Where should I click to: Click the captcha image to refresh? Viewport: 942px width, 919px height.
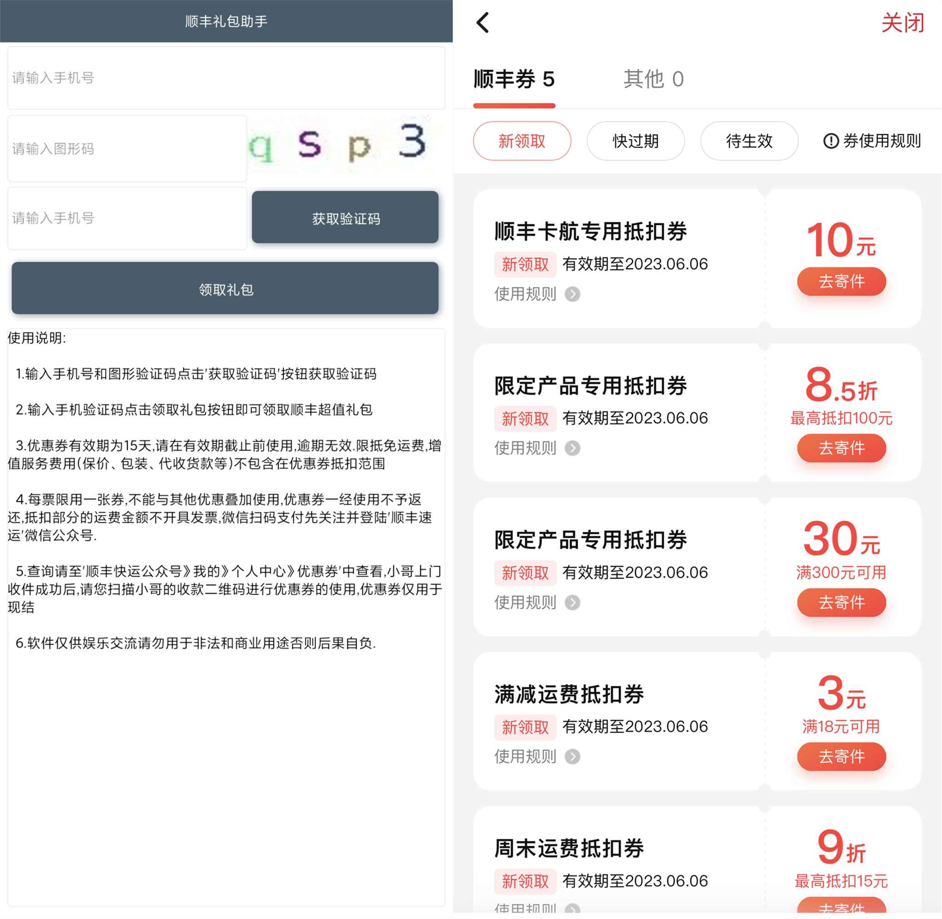[345, 145]
